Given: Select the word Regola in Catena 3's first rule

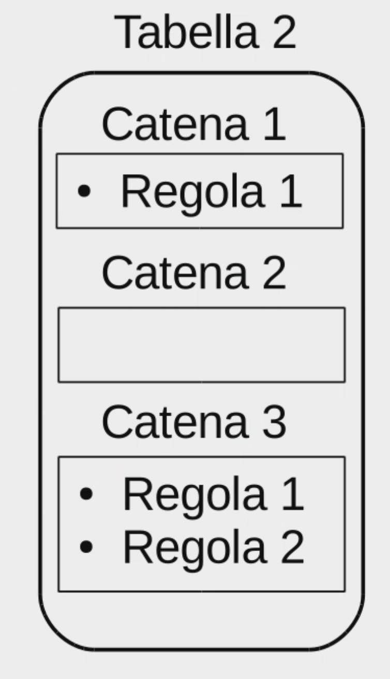Looking at the screenshot, I should coord(193,494).
